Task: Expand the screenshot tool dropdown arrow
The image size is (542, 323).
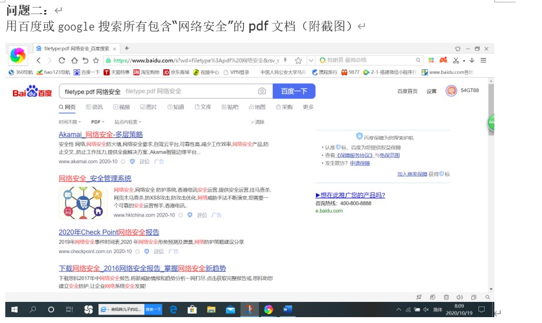Action: click(x=464, y=60)
